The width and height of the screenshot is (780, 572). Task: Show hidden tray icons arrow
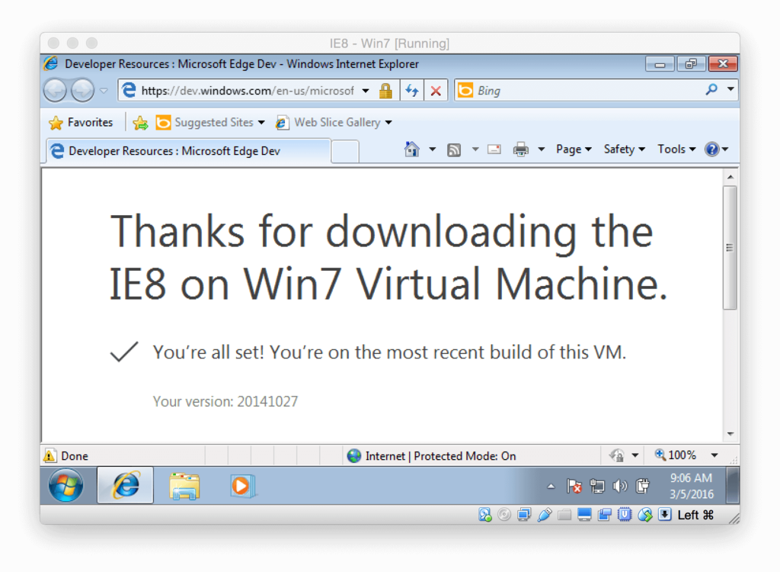tap(551, 487)
